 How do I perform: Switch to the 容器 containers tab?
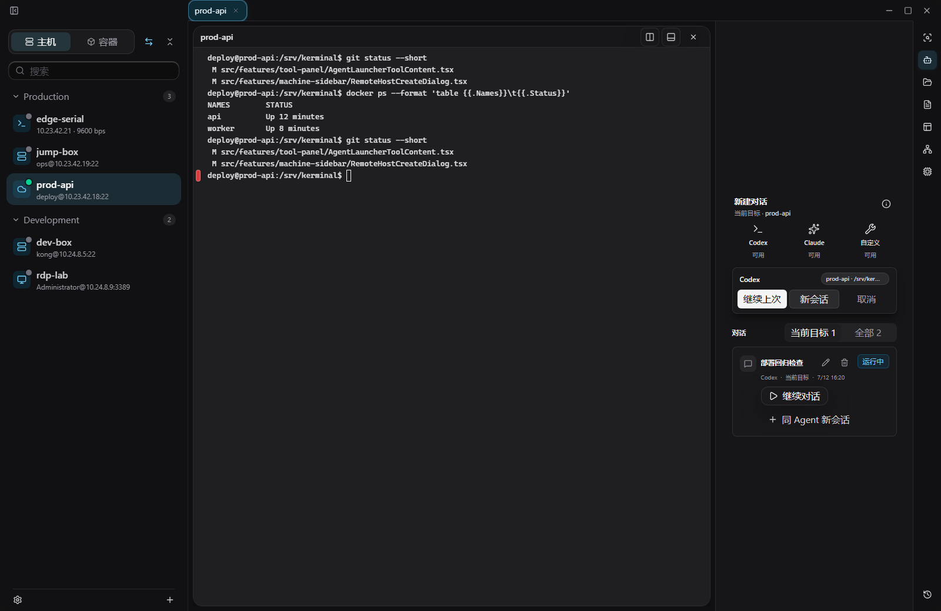[x=102, y=42]
